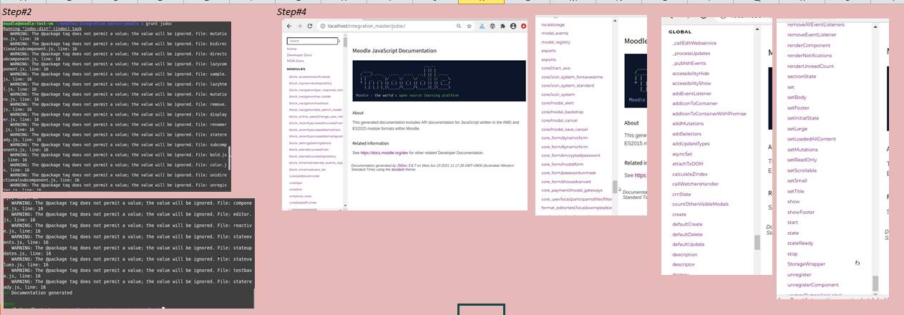The image size is (904, 315).
Task: Open the Home link in jsdoc sidebar
Action: [x=292, y=49]
